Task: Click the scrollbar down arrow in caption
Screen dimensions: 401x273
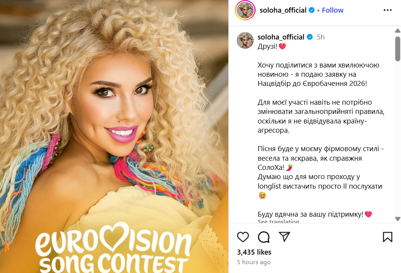Action: (x=398, y=219)
